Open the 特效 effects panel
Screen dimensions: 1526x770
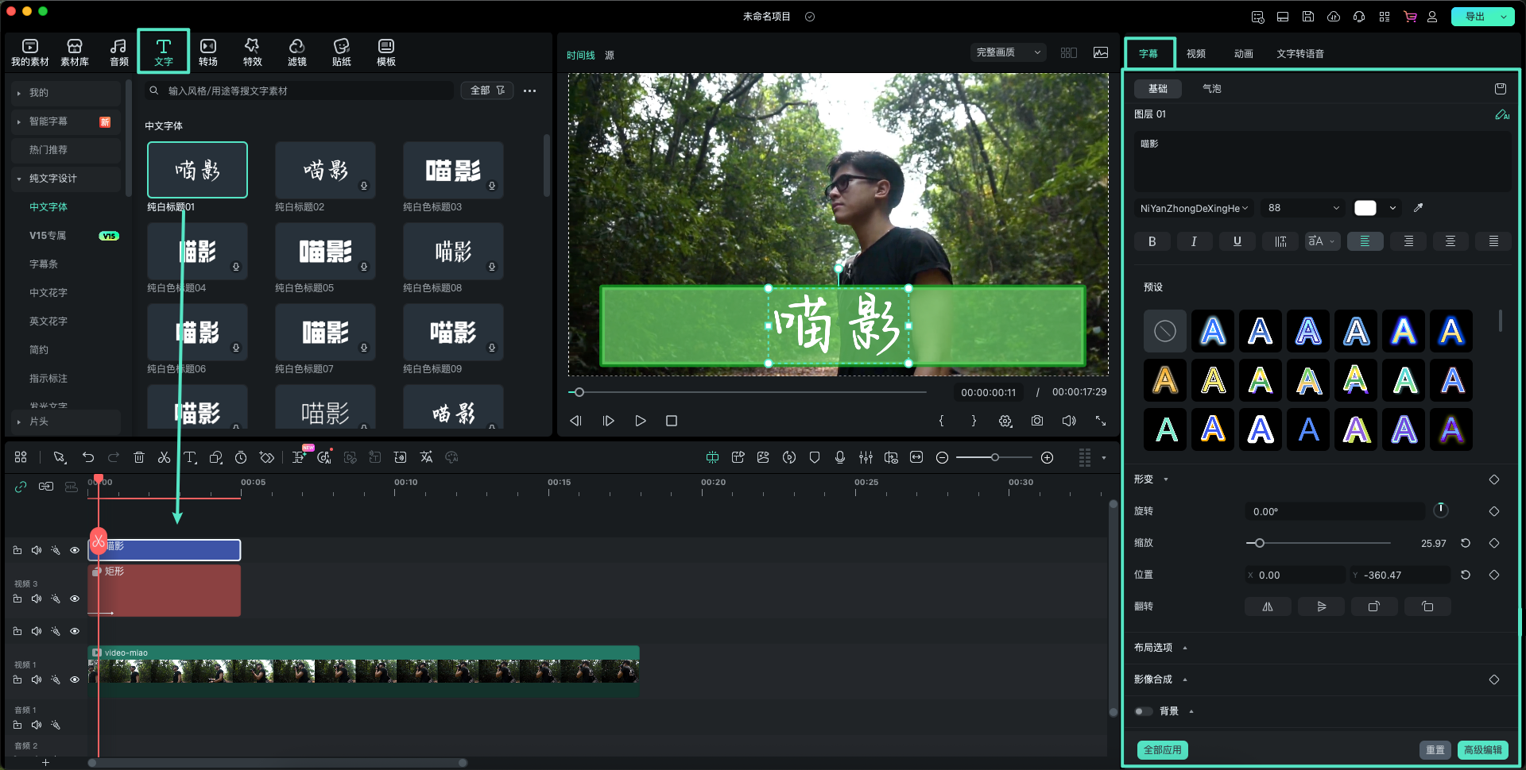[x=252, y=52]
